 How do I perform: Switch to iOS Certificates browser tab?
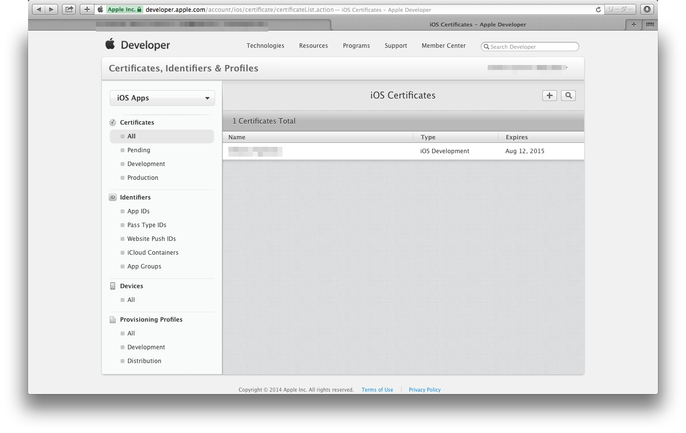click(x=478, y=25)
